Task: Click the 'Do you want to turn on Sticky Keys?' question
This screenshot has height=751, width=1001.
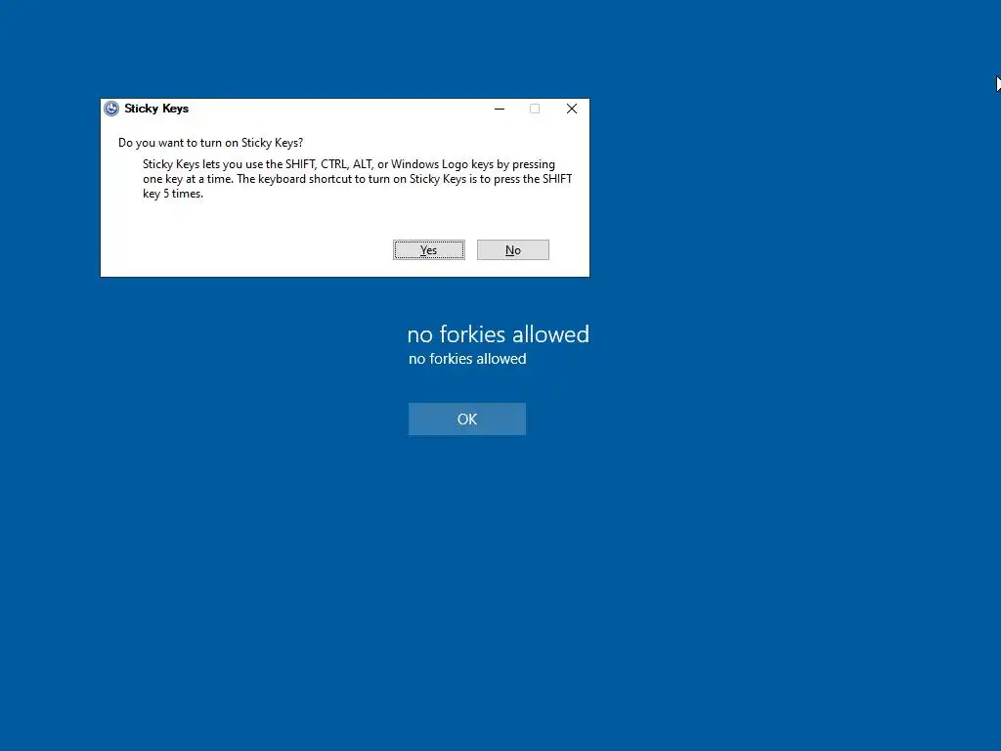Action: 211,143
